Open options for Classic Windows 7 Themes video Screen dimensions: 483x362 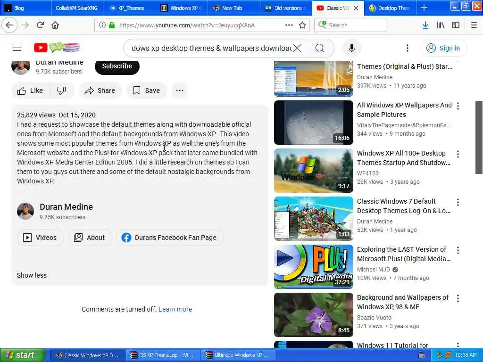tap(458, 202)
